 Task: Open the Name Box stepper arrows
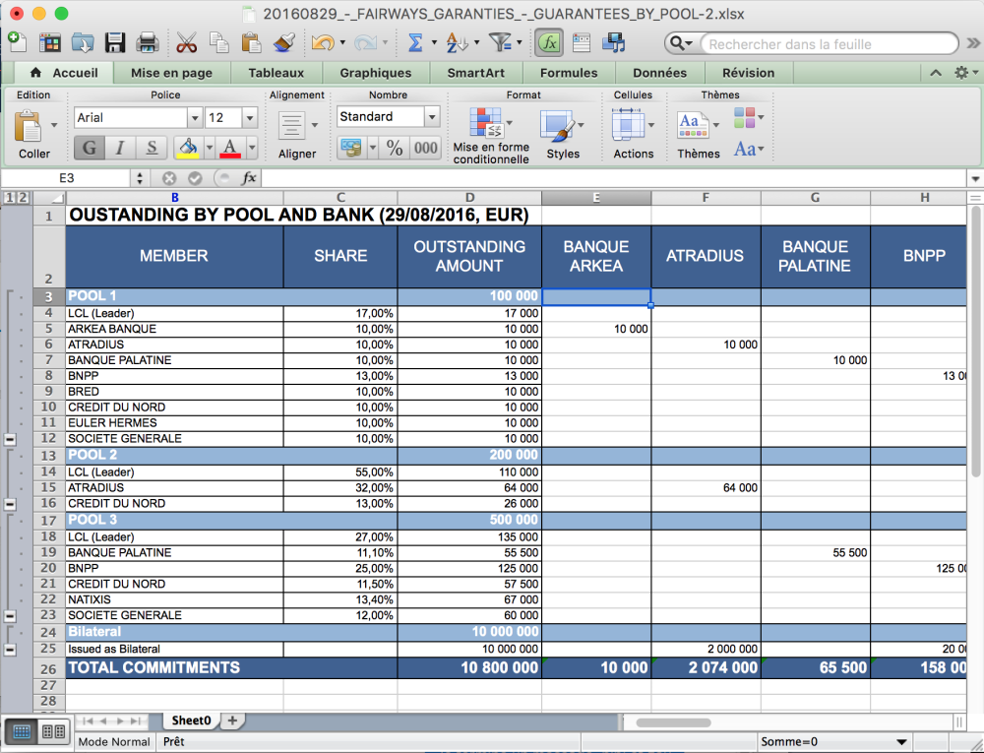click(140, 178)
